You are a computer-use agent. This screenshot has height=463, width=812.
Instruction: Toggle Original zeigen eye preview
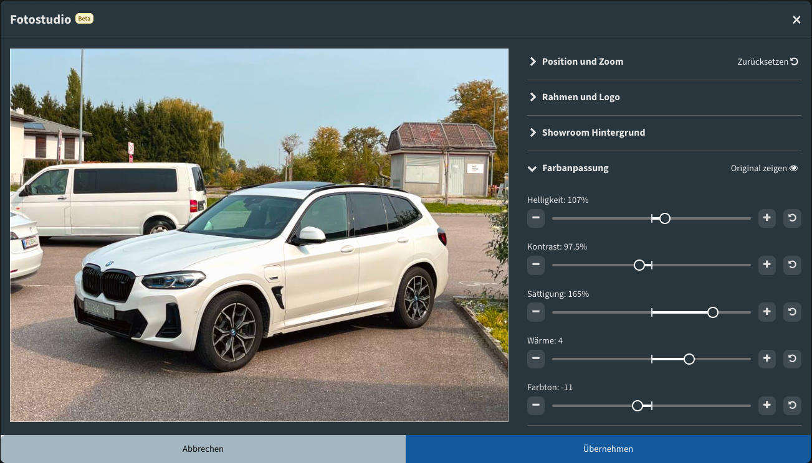[765, 168]
